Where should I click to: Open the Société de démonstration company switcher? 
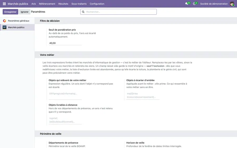coord(214,4)
